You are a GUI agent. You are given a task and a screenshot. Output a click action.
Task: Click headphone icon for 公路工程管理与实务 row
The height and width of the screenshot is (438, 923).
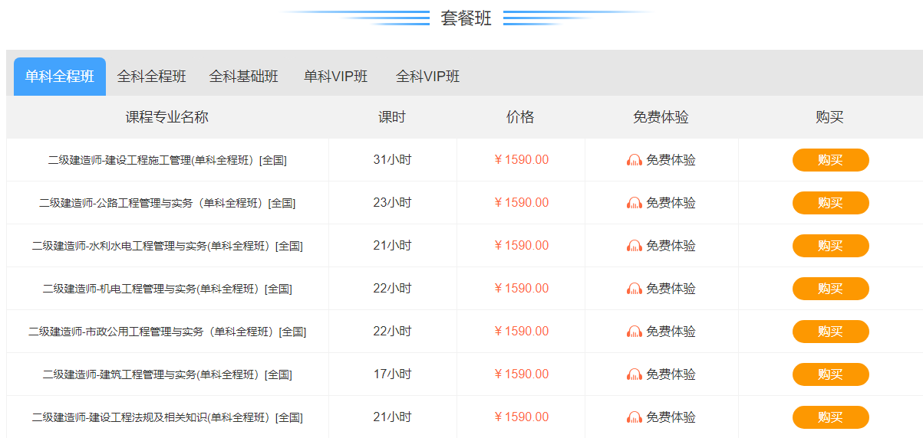point(635,203)
